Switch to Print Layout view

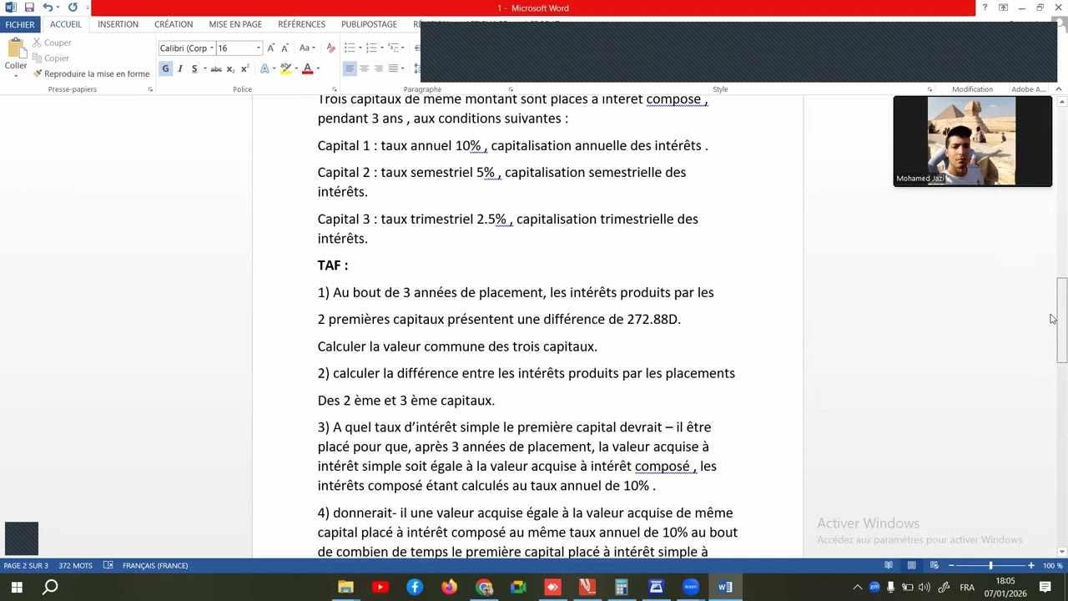coord(912,566)
